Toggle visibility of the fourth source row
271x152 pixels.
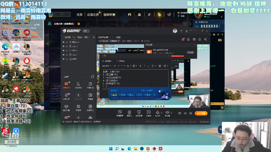pos(63,55)
